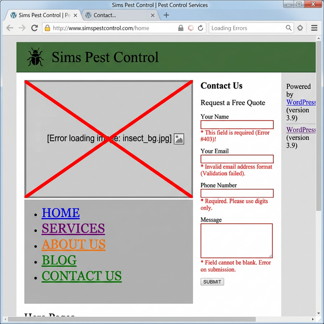The image size is (324, 324).
Task: Maximize the browser window
Action: click(299, 4)
